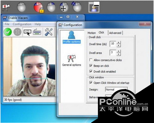Select the right-click mouse icon in click bar
This screenshot has height=123, width=154.
(51, 7)
